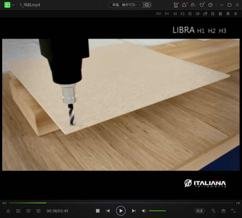
Task: Click the TV cast icon
Action: (28, 211)
